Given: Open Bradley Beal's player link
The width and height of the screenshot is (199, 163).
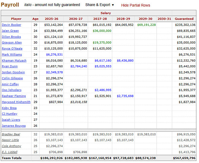Looking at the screenshot, I should pyautogui.click(x=11, y=134).
